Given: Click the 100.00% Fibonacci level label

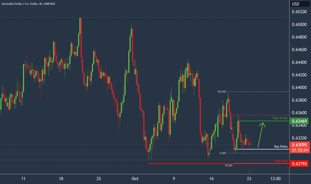Looking at the screenshot, I should tap(222, 92).
